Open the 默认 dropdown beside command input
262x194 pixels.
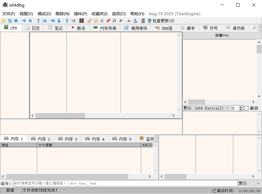tap(250, 183)
